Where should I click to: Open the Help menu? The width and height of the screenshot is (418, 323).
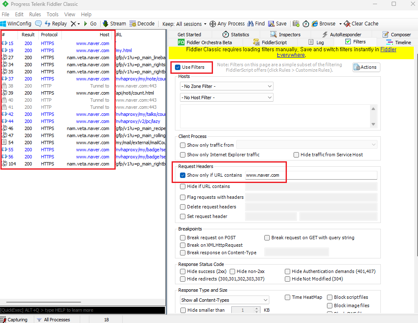(86, 14)
